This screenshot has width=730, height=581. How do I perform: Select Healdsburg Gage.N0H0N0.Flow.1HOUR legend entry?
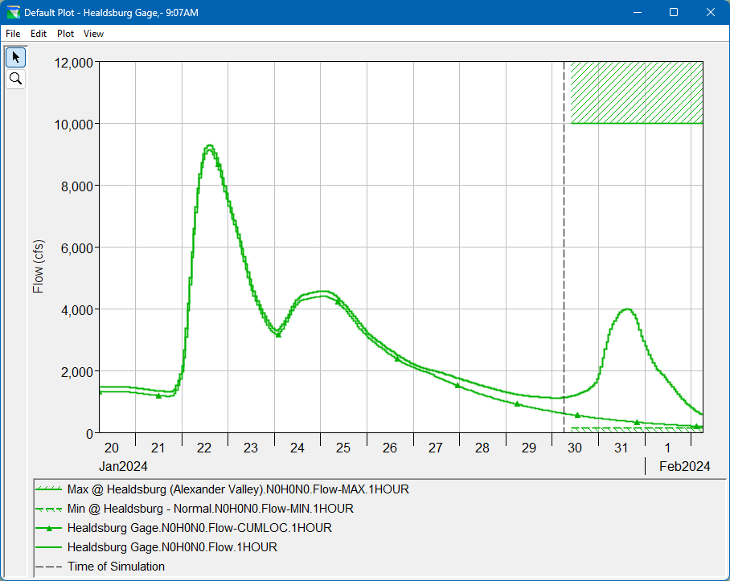pyautogui.click(x=172, y=547)
